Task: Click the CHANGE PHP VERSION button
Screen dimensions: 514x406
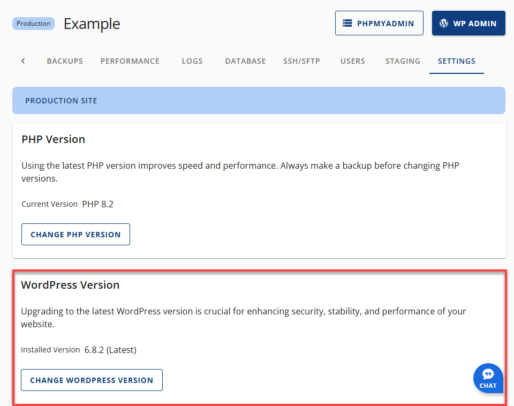Action: (x=75, y=234)
